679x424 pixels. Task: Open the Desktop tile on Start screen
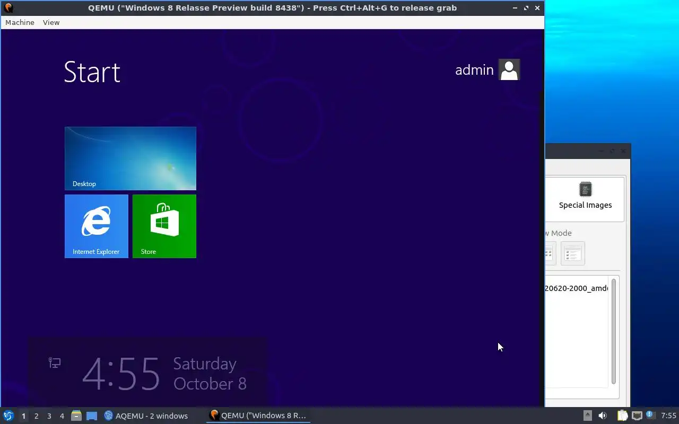point(130,158)
